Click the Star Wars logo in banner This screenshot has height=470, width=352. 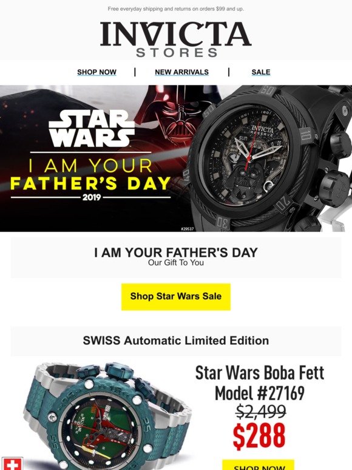pos(92,128)
